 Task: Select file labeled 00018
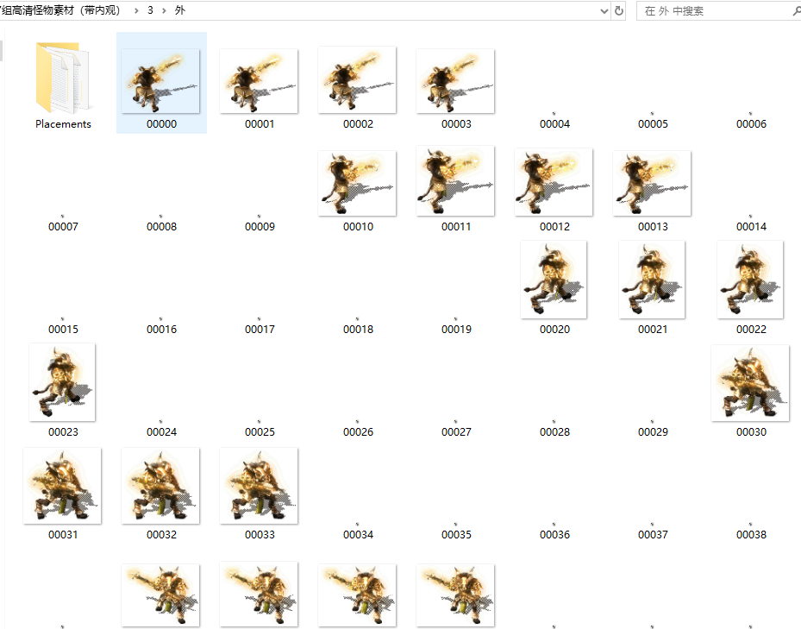(x=358, y=330)
